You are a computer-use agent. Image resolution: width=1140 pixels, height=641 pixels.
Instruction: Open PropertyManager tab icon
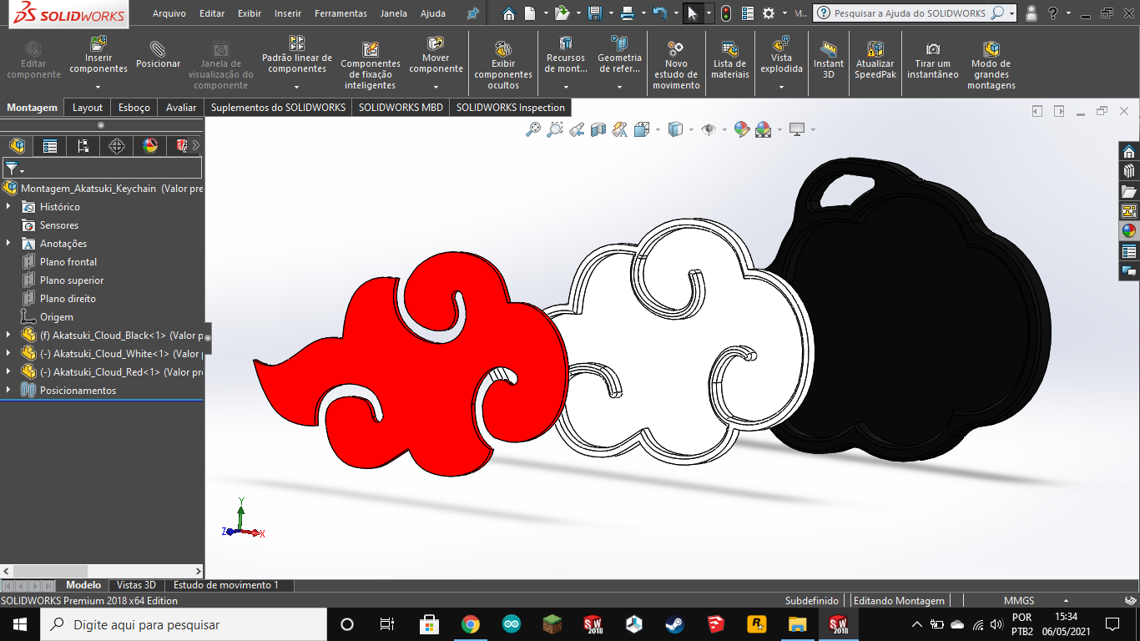click(x=50, y=146)
